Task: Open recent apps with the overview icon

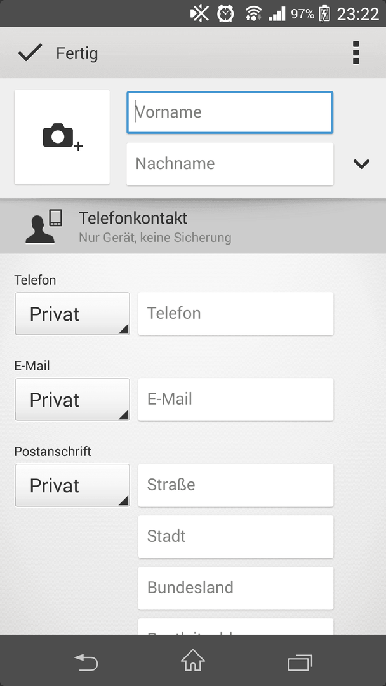Action: click(300, 662)
